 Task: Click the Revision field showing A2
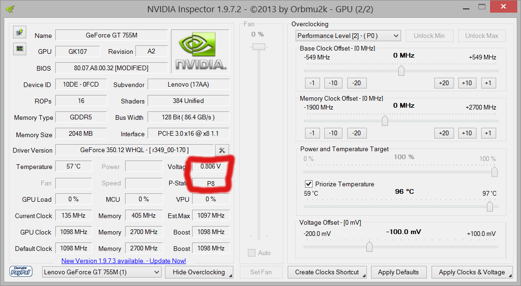(151, 51)
